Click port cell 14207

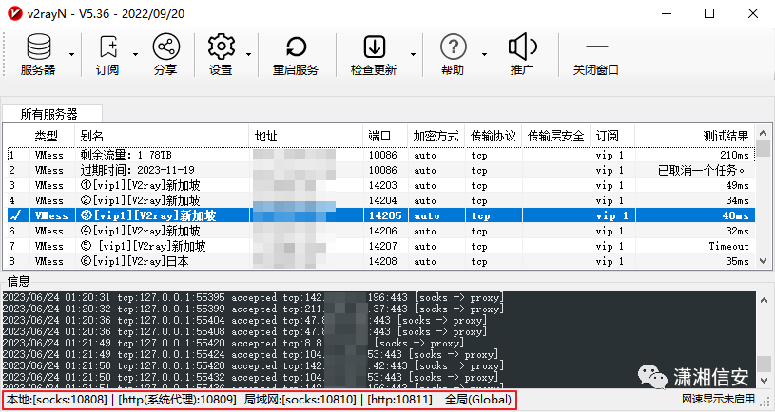point(382,246)
